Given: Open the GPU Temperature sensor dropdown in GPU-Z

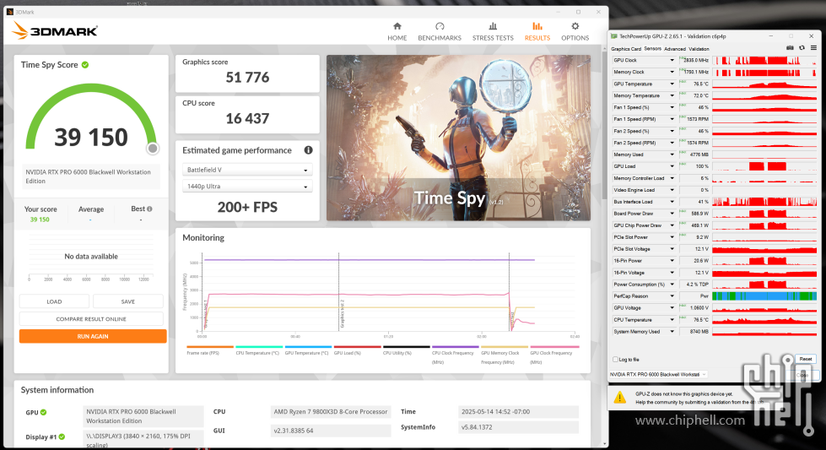Looking at the screenshot, I should (672, 84).
